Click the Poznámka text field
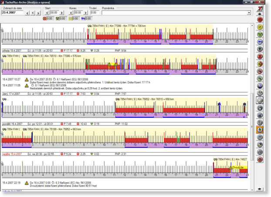The image size is (271, 197). 174,13
